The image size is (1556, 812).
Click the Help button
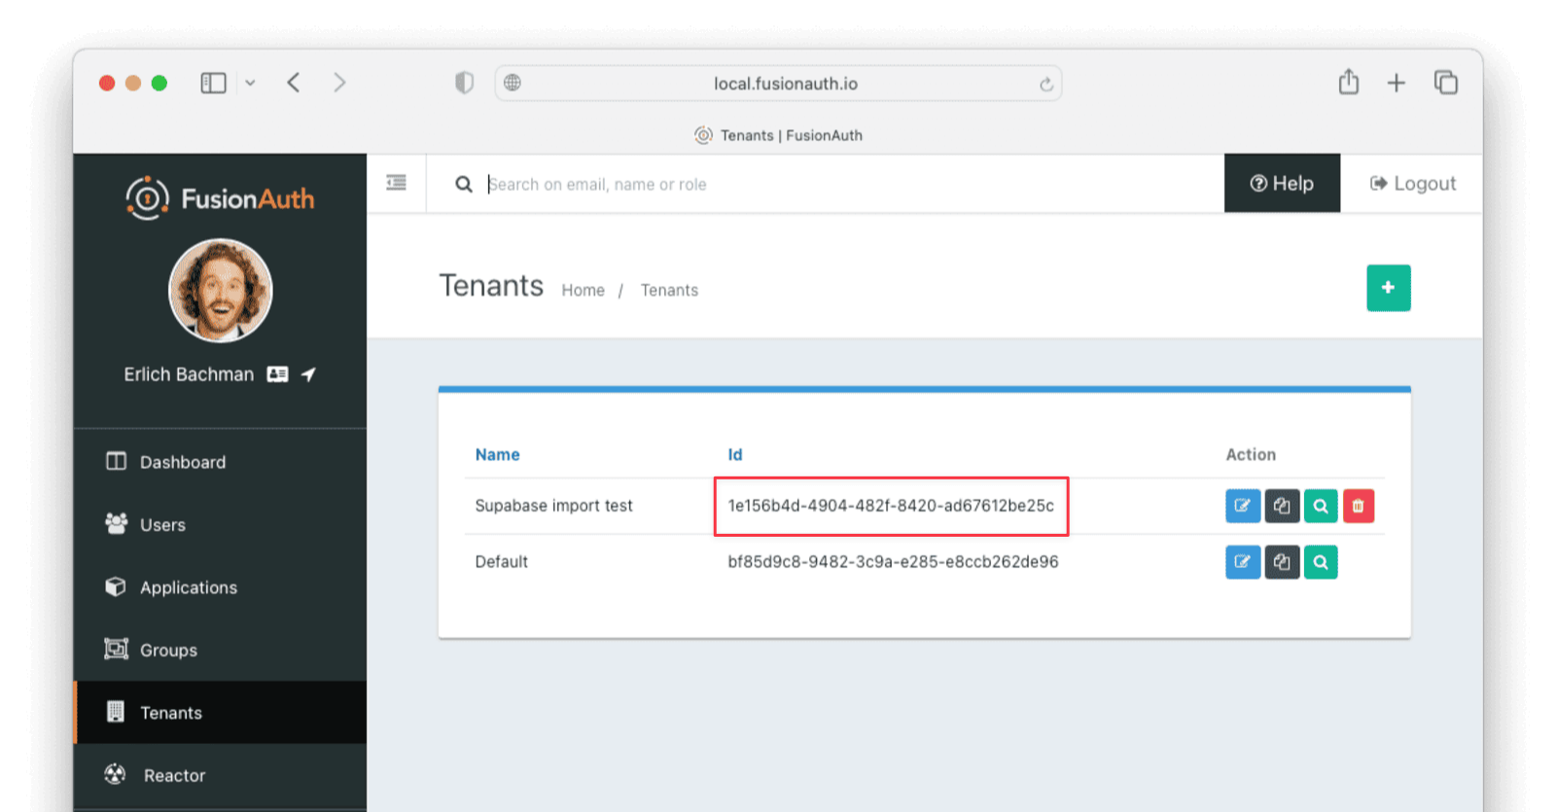click(x=1282, y=183)
